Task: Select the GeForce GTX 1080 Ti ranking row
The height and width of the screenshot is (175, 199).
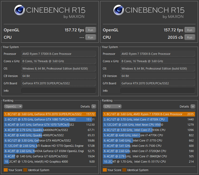Action: pyautogui.click(x=50, y=119)
